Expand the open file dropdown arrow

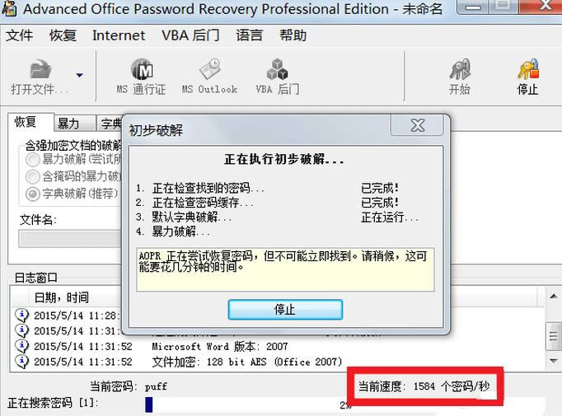point(80,75)
